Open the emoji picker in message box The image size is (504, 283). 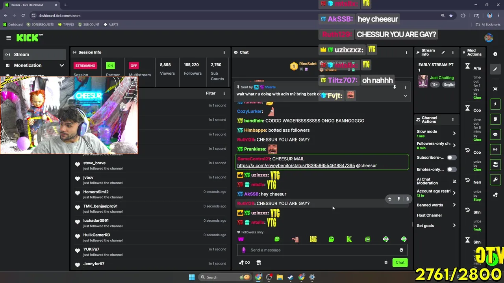pos(401,250)
